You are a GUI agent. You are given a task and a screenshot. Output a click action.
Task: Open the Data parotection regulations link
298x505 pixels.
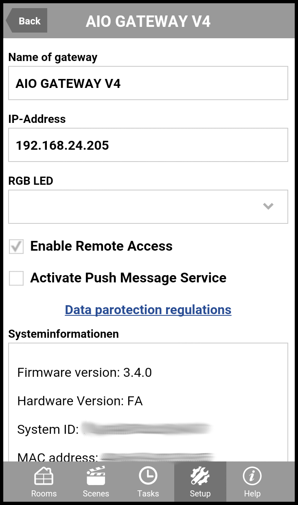(148, 310)
